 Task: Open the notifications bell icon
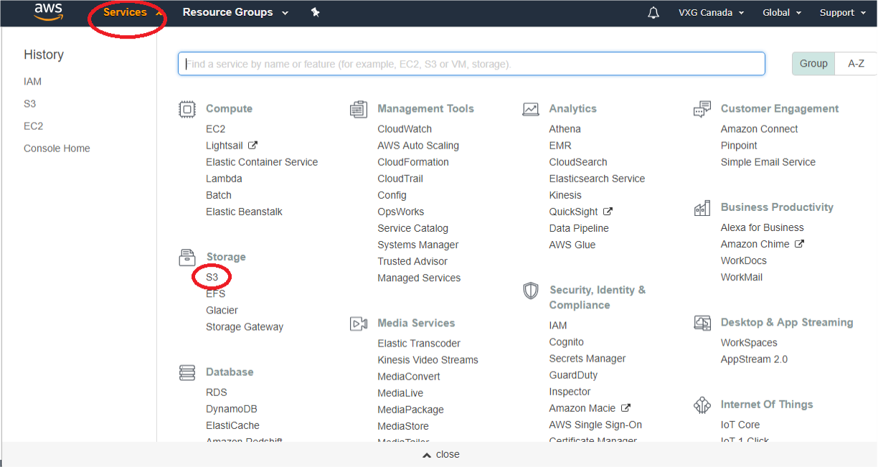[653, 13]
